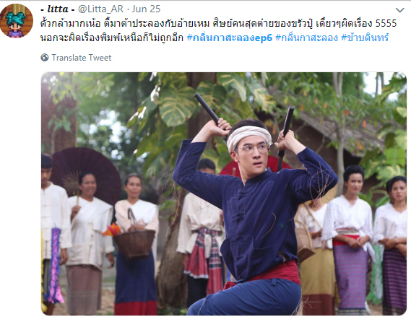
Task: Open hashtag #ข้าบดินทร์
Action: click(x=365, y=38)
